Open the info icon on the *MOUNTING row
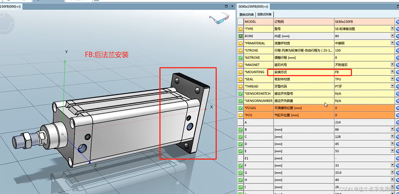Screen dimensions: 399x194 [397, 72]
